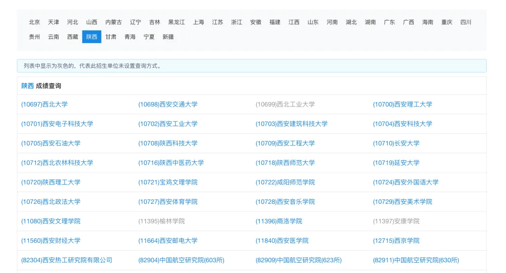Open (10716)陕西中医药大学 link
This screenshot has height=273, width=506.
(171, 163)
